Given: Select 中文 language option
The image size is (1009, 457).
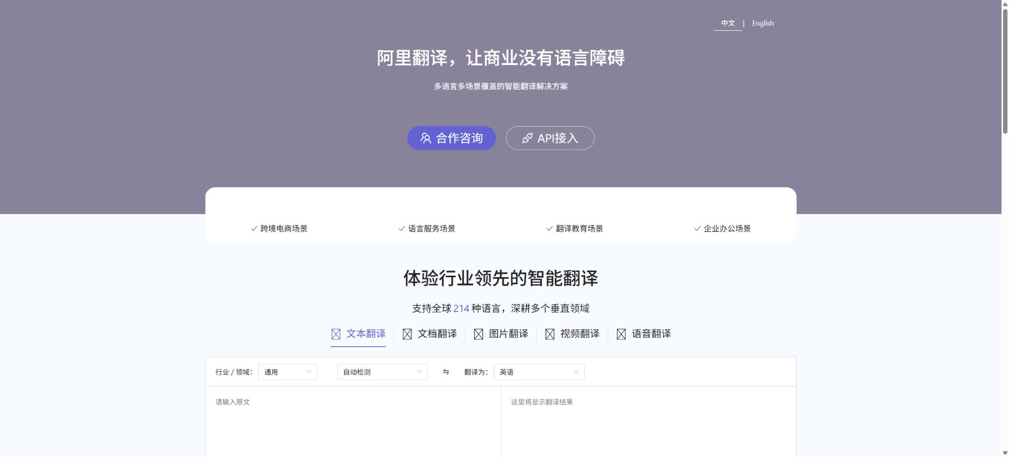Looking at the screenshot, I should pyautogui.click(x=728, y=23).
